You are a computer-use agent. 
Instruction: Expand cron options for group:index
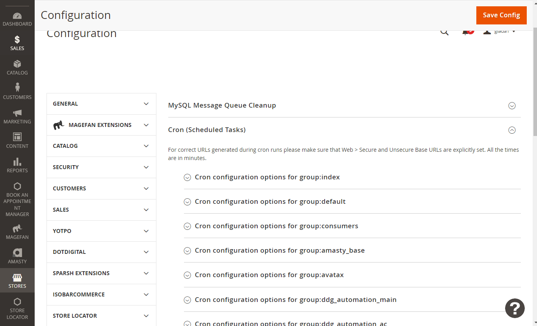pyautogui.click(x=352, y=177)
